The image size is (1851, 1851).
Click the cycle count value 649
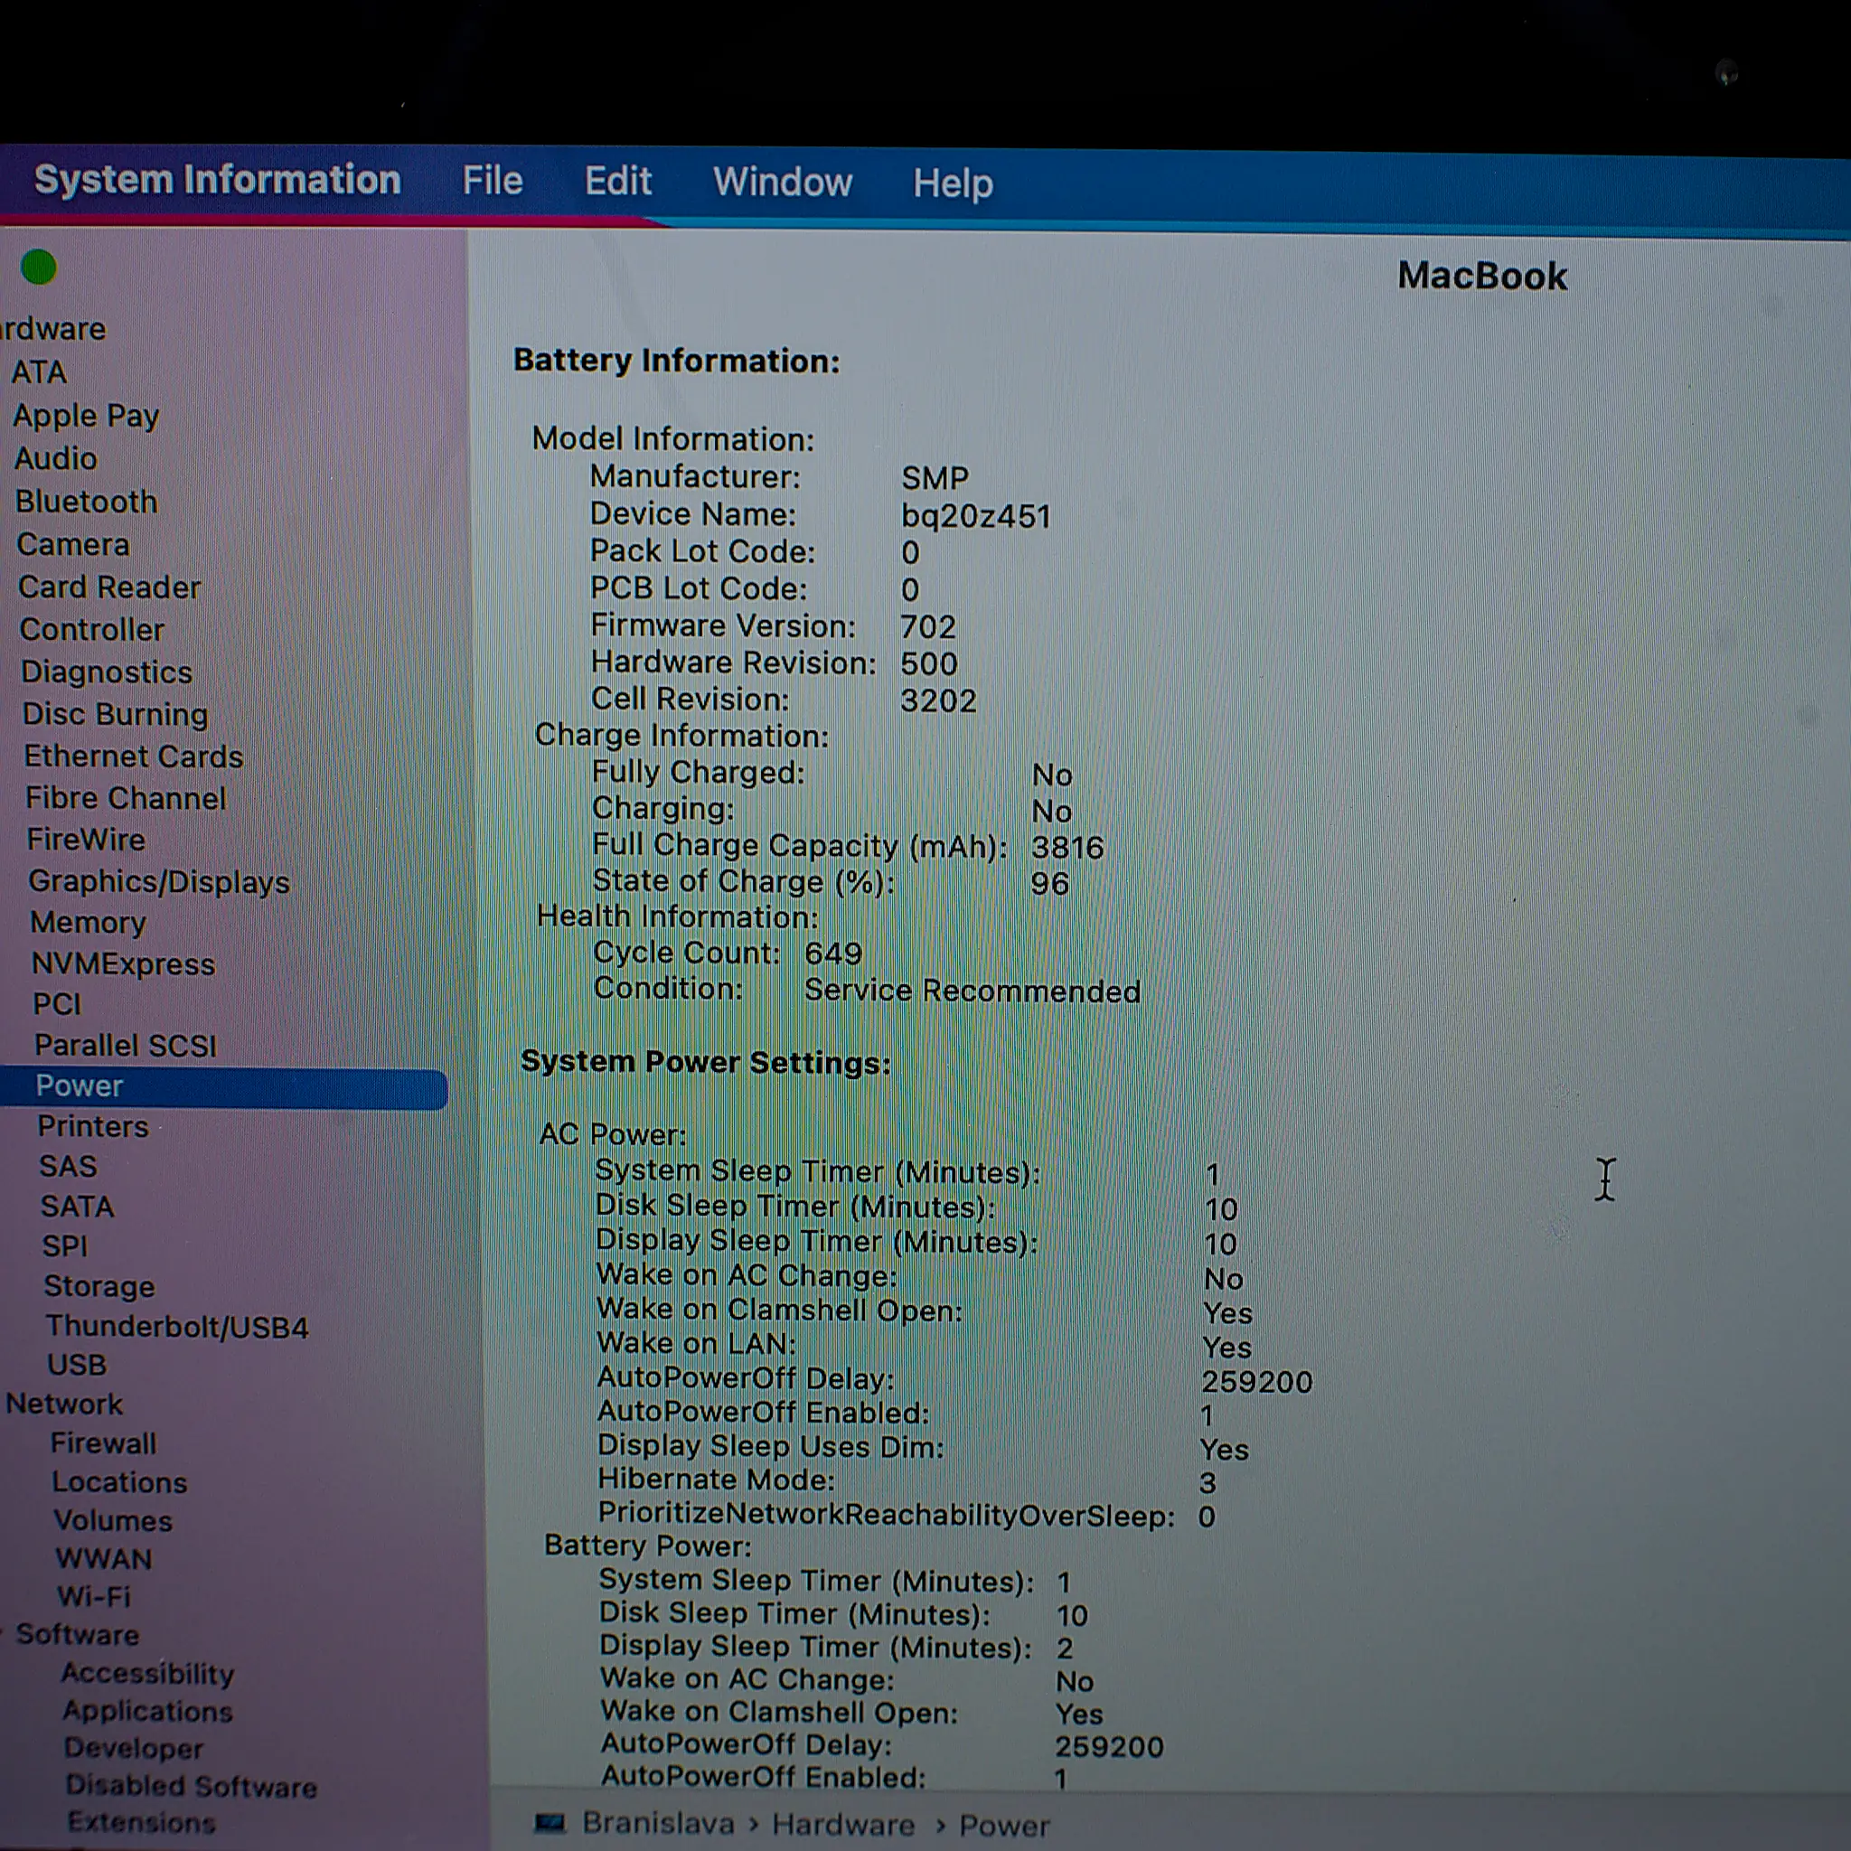tap(833, 954)
